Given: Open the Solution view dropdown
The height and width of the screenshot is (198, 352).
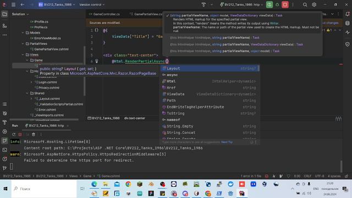Looking at the screenshot, I should point(20,14).
